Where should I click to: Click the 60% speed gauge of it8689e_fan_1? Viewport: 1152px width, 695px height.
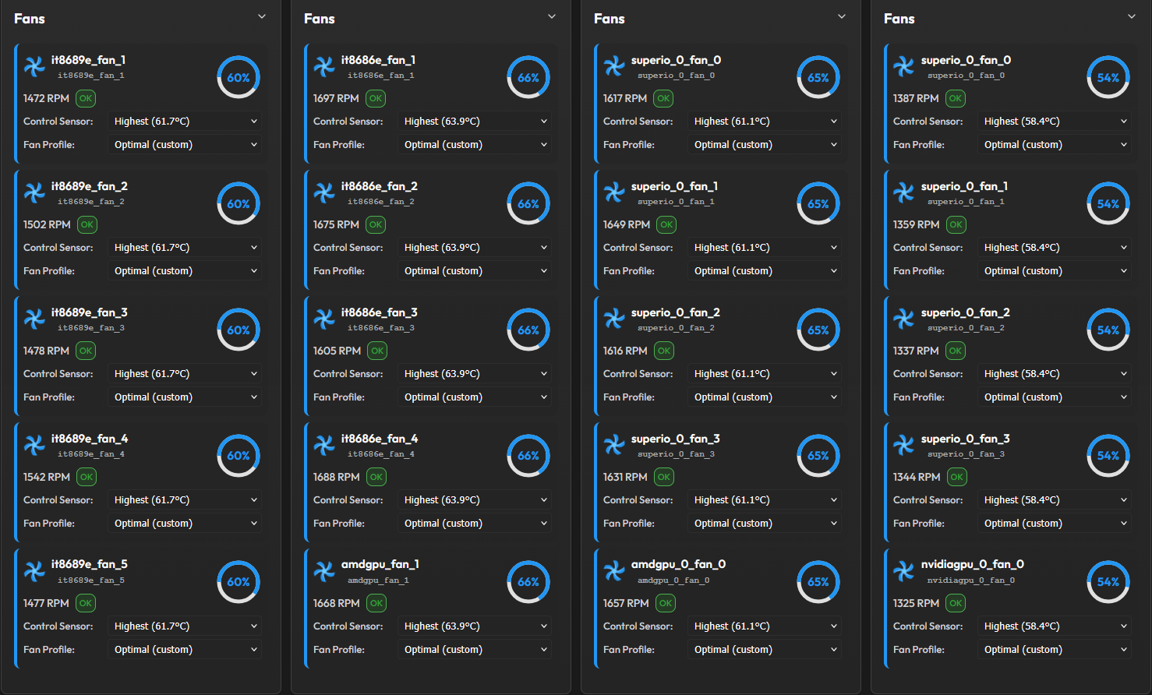[239, 77]
